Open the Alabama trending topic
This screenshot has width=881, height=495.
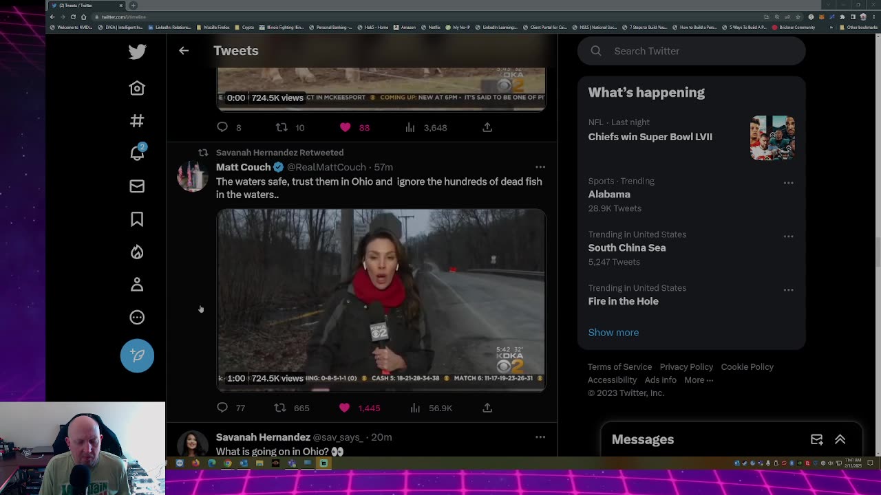coord(609,195)
